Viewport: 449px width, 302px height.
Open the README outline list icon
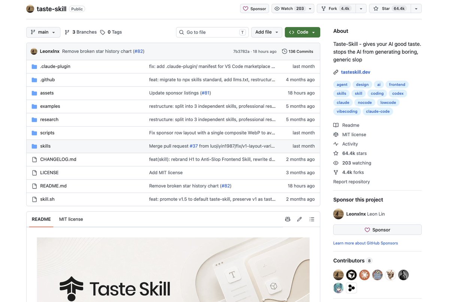[312, 219]
